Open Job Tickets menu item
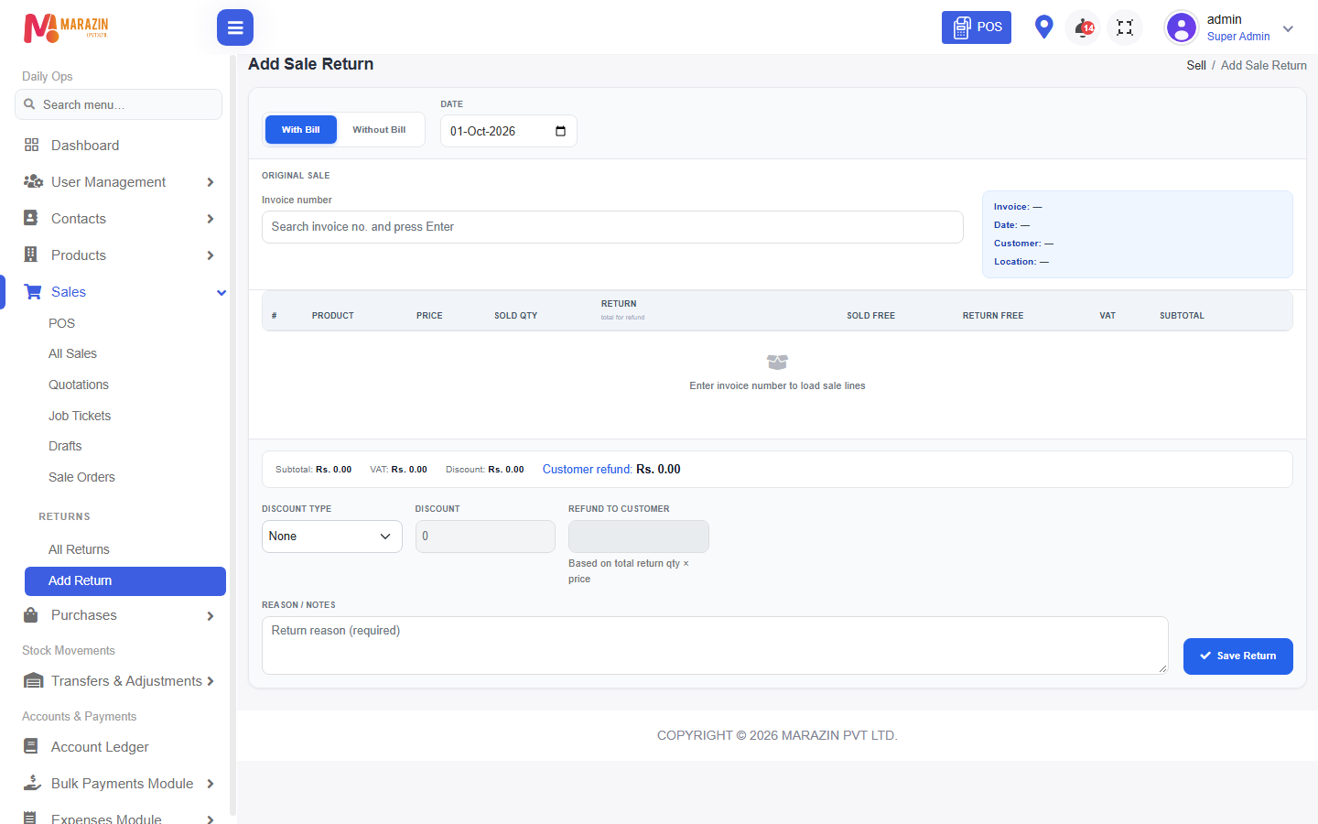 click(80, 416)
